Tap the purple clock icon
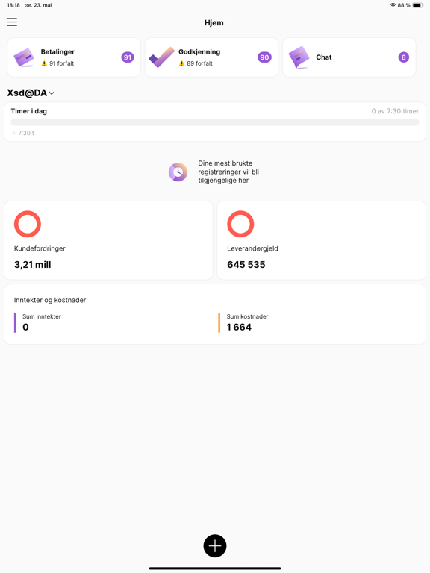The height and width of the screenshot is (573, 430). click(178, 172)
